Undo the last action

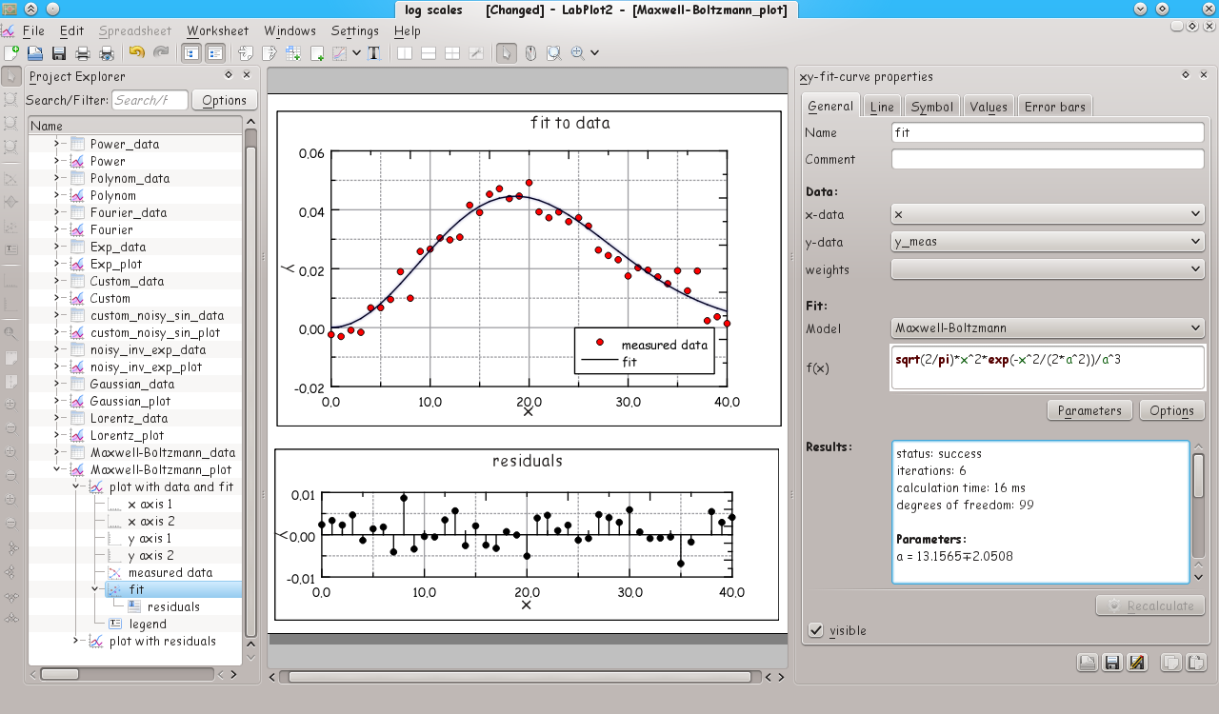pyautogui.click(x=135, y=52)
